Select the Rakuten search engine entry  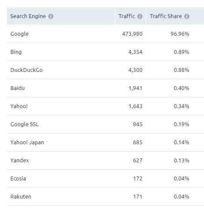(21, 197)
